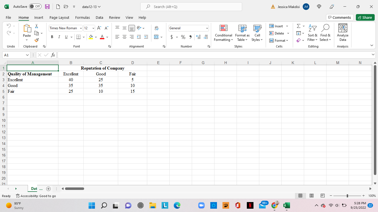Screen dimensions: 378x212
Task: Toggle Center horizontal alignment
Action: 125,37
